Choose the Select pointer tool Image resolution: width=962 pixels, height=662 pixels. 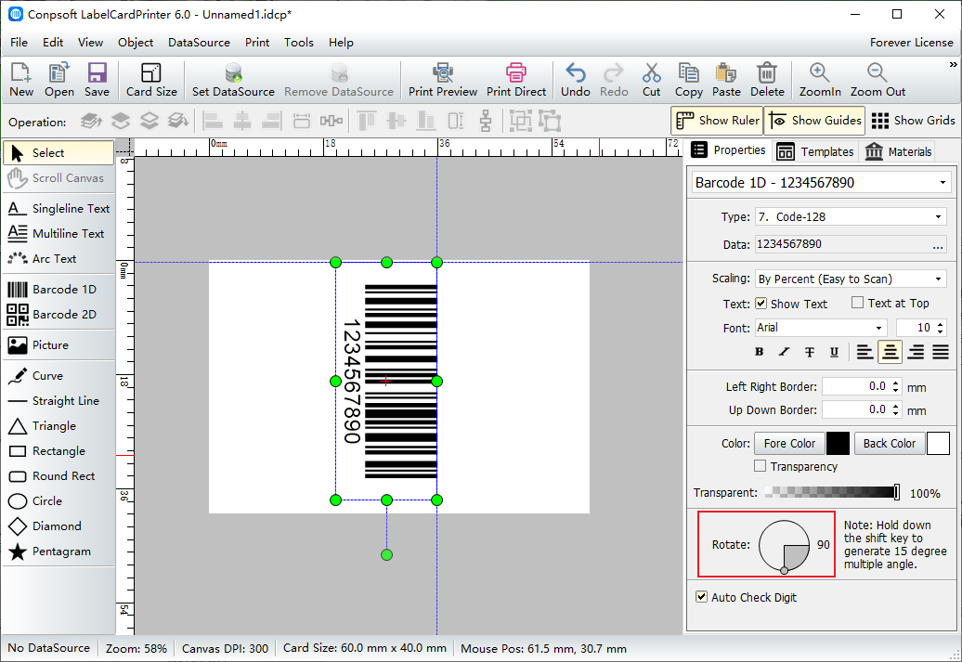click(58, 153)
